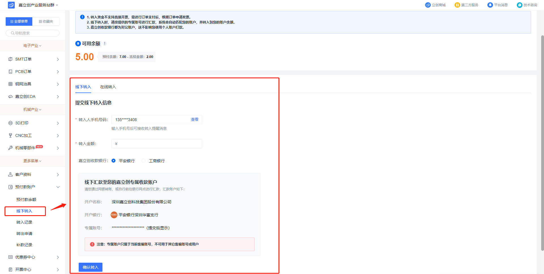The image size is (544, 274).
Task: Click the 确认转入 button
Action: pyautogui.click(x=90, y=267)
